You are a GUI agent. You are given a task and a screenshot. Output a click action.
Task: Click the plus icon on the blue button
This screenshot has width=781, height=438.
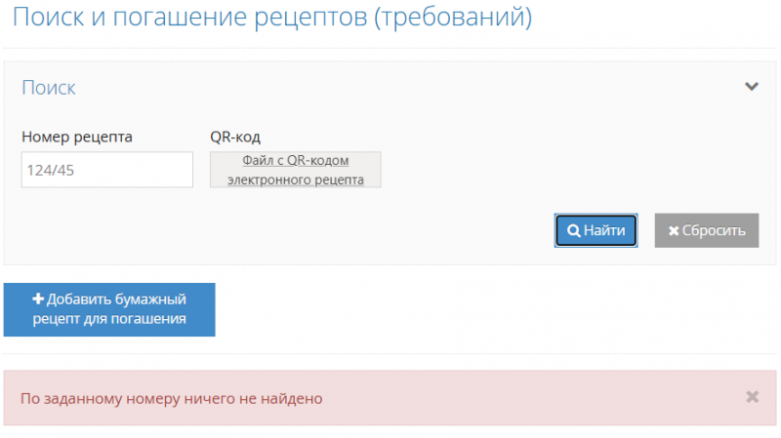[x=39, y=299]
